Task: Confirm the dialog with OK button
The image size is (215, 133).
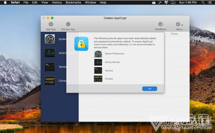Action: pyautogui.click(x=150, y=89)
